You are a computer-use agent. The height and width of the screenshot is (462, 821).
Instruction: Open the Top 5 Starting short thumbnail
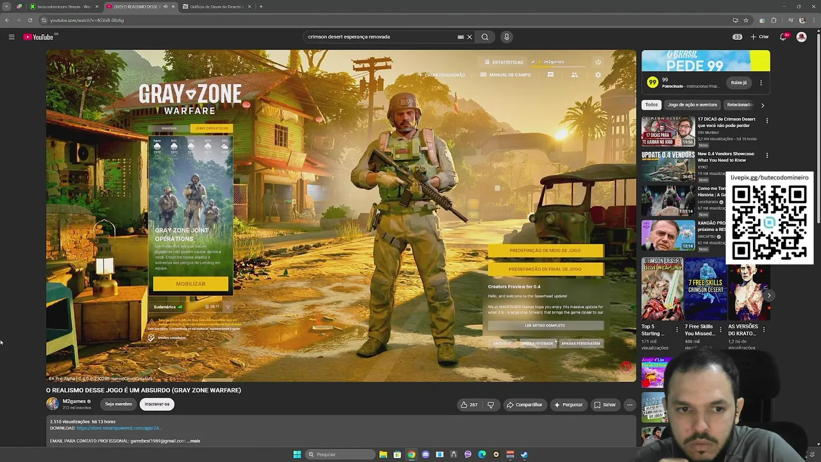(663, 289)
